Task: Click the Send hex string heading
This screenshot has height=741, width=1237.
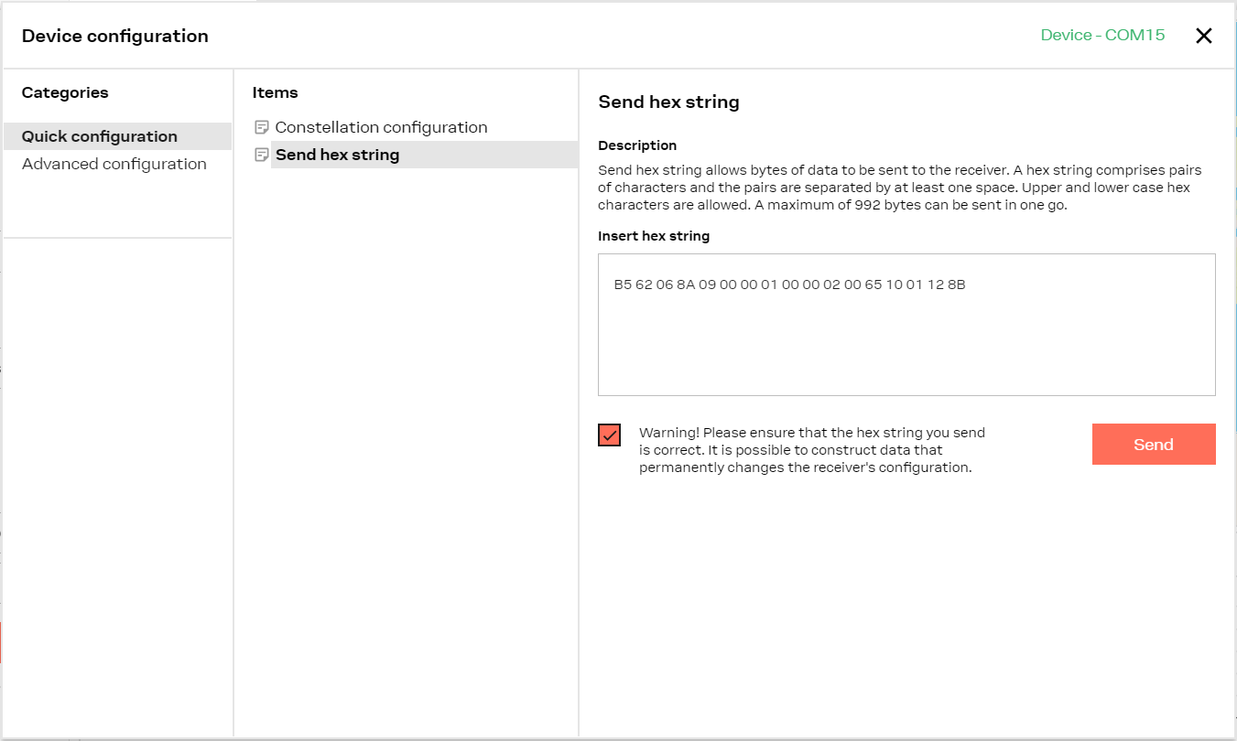Action: click(668, 102)
